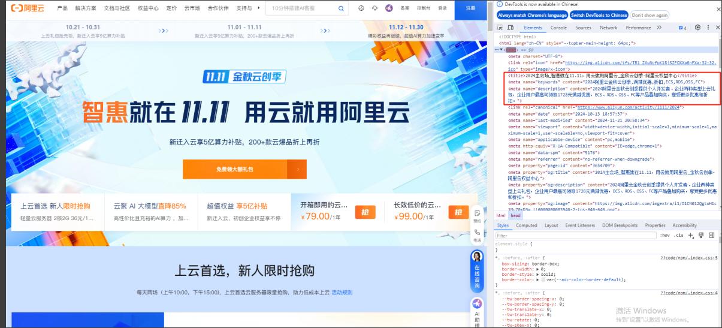
Task: Open the 活动规则 link
Action: point(342,293)
